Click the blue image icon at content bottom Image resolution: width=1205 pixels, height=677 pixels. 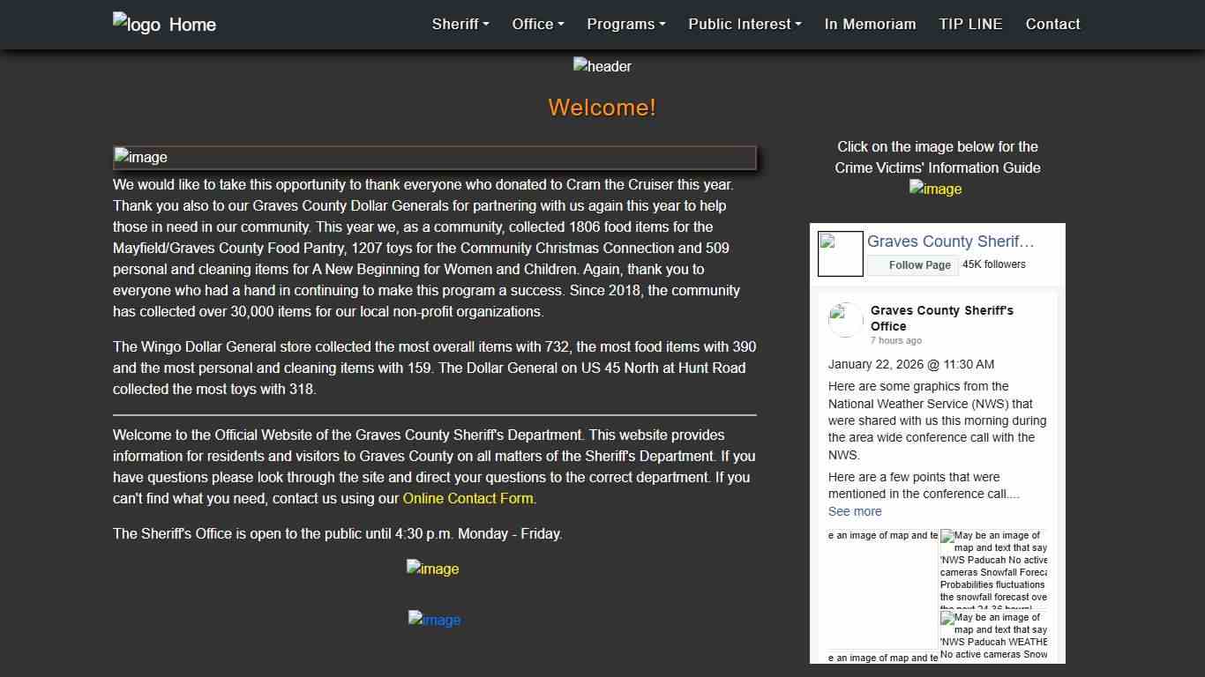(x=434, y=620)
